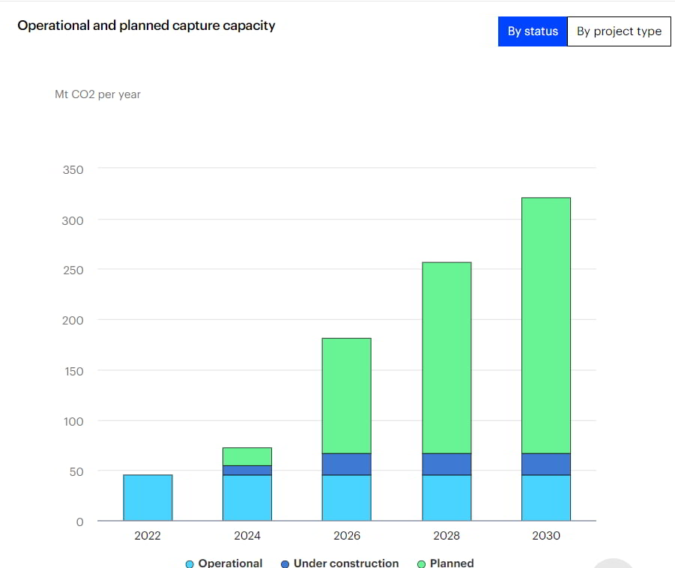Toggle the Operational legend marker
Screen dimensions: 675x568
click(x=190, y=564)
